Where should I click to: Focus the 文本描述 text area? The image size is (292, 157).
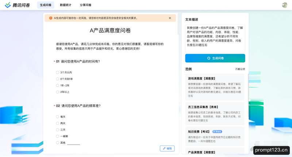pos(215,38)
